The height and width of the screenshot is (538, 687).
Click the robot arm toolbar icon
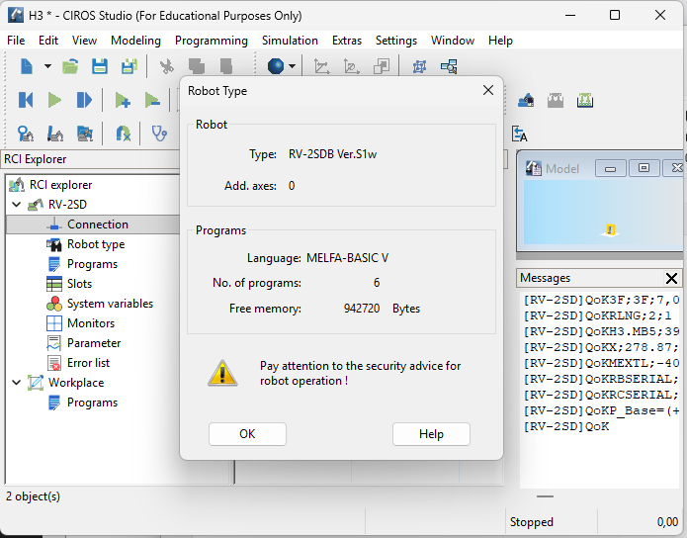coord(55,134)
